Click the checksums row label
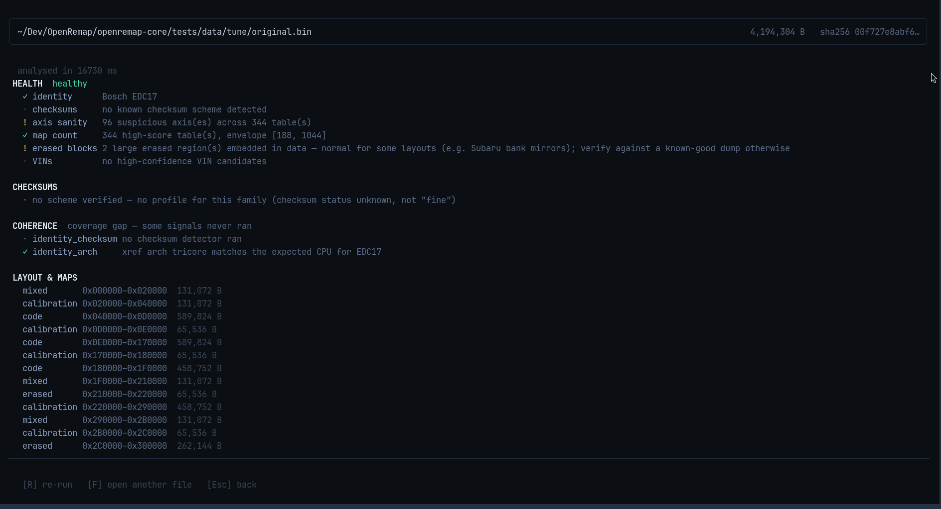This screenshot has height=509, width=941. [55, 109]
